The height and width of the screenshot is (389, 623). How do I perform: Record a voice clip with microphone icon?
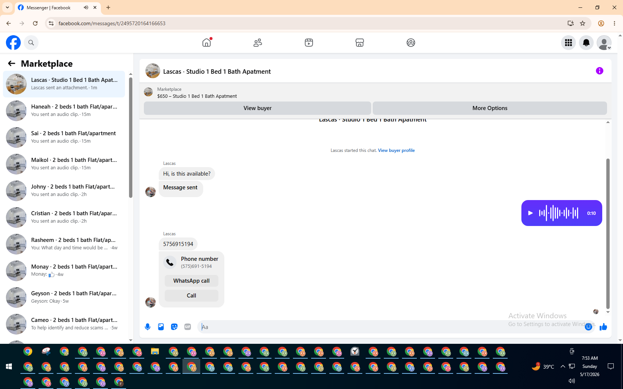148,327
